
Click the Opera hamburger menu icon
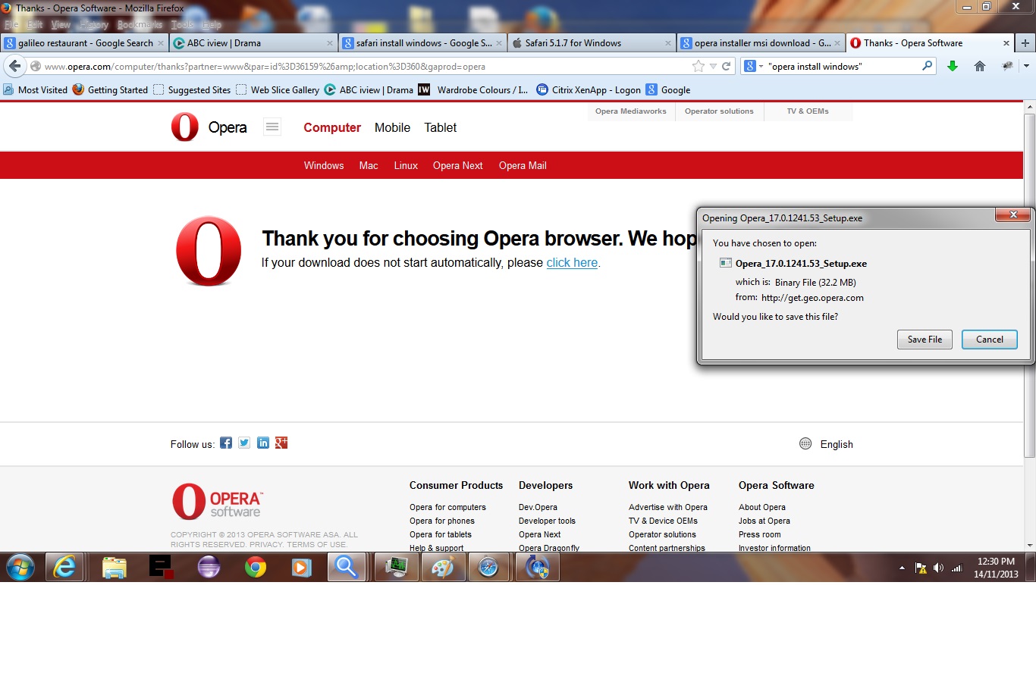tap(272, 127)
